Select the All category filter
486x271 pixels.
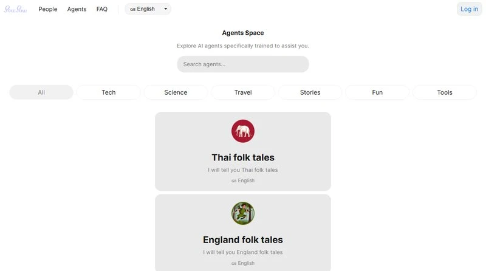[41, 92]
